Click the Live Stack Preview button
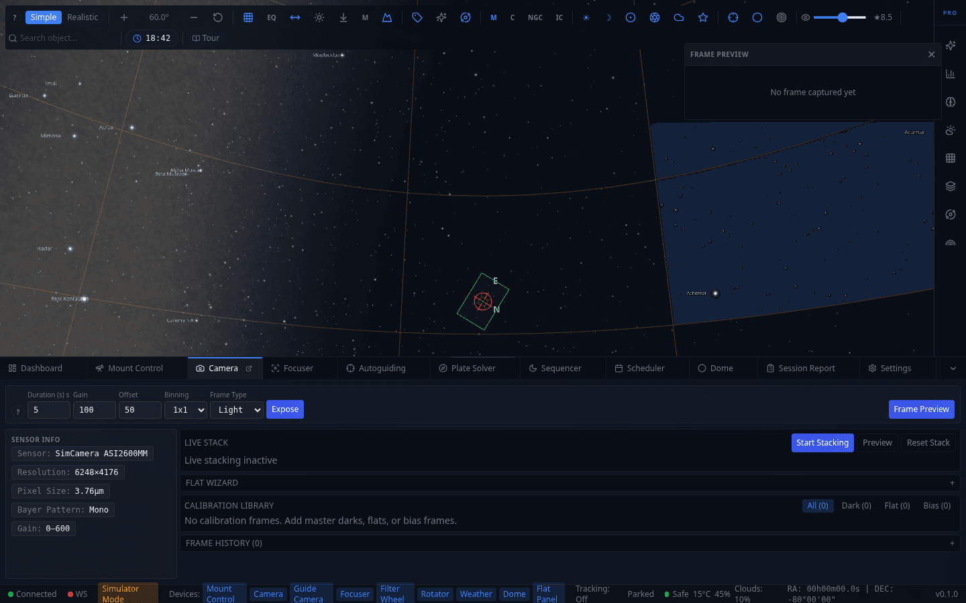 point(877,443)
